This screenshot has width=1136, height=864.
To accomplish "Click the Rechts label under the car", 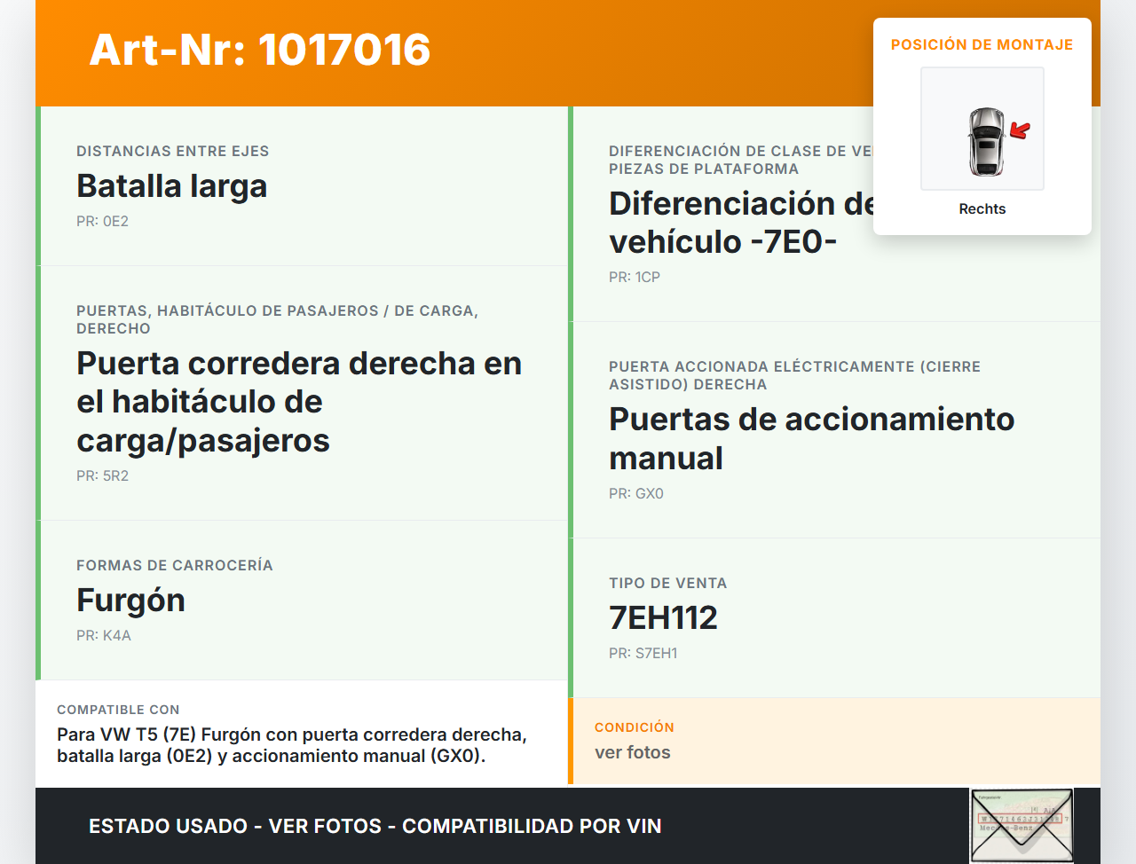I will coord(982,208).
